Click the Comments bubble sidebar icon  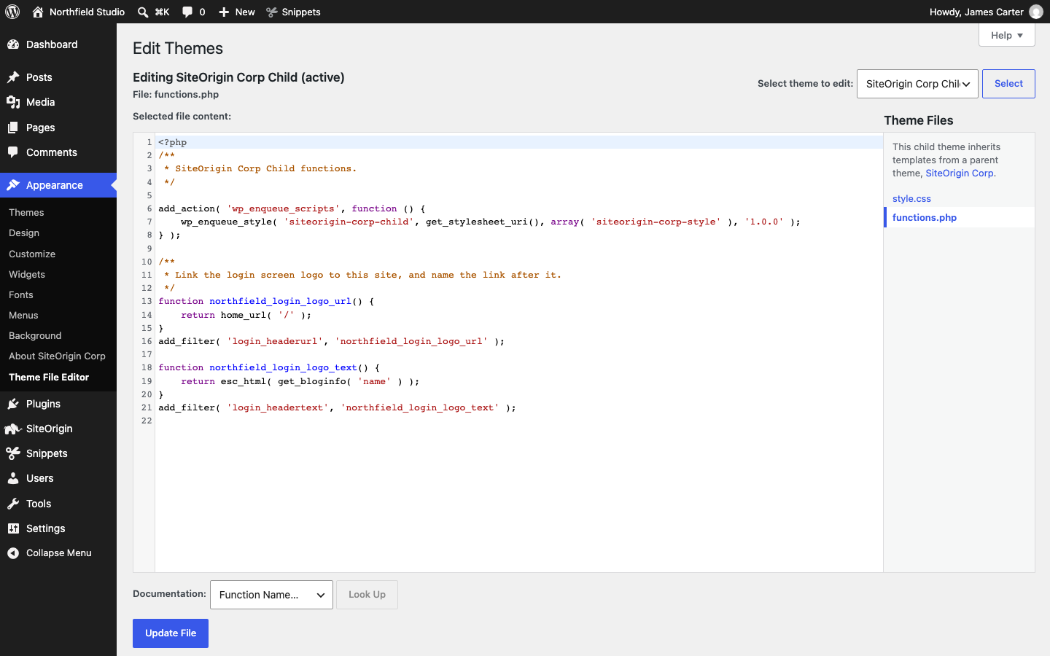coord(13,152)
